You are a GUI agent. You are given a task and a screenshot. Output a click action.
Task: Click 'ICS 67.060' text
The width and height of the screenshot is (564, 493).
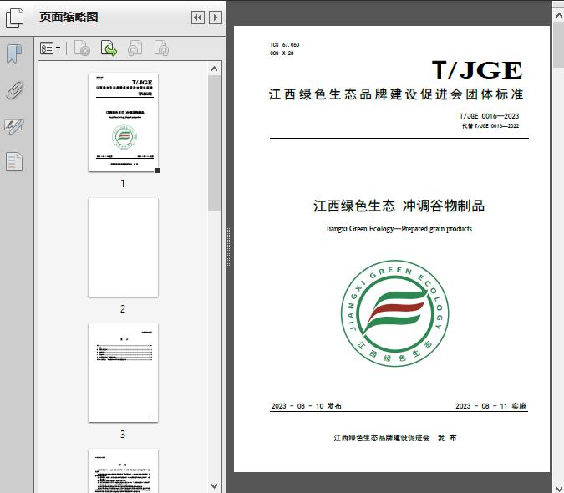[x=285, y=44]
